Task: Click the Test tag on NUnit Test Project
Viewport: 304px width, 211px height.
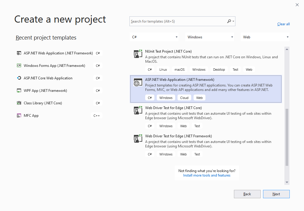Action: click(x=235, y=70)
